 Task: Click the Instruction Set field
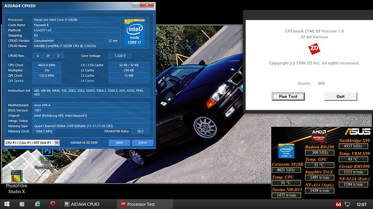tap(90, 92)
